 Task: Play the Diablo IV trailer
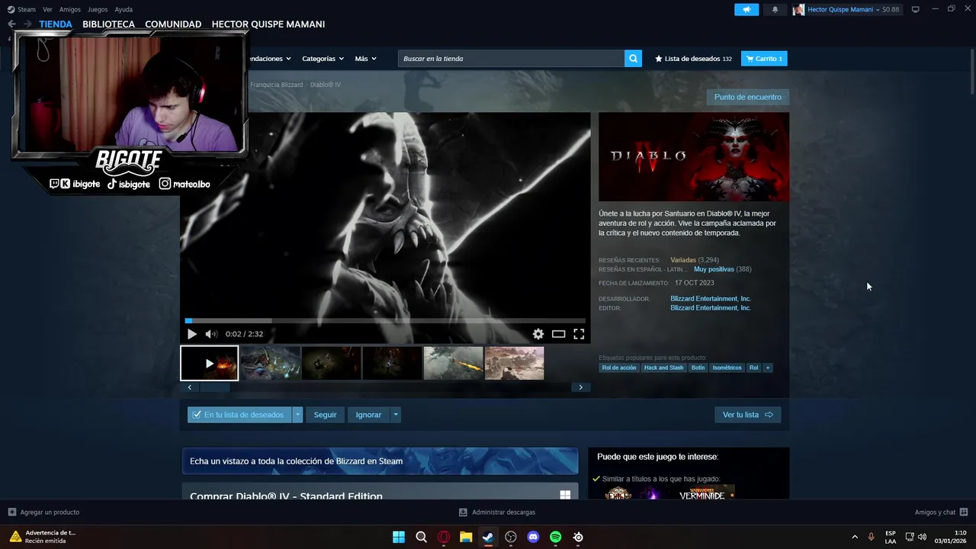tap(191, 334)
